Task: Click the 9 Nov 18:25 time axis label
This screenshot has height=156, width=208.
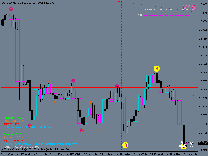Action: click(107, 154)
